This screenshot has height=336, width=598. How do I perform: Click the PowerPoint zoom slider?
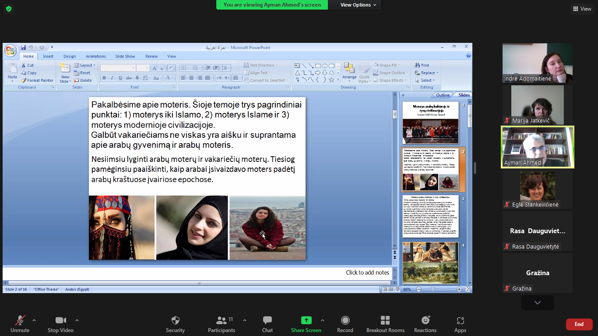click(x=433, y=289)
